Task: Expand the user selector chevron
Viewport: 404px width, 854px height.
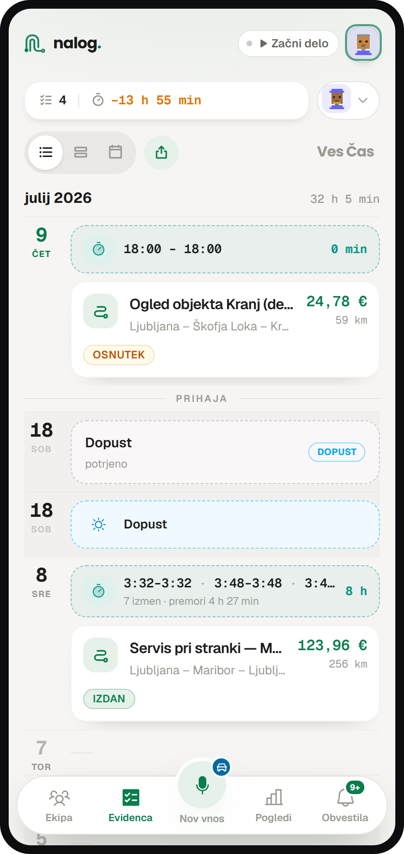Action: (363, 100)
